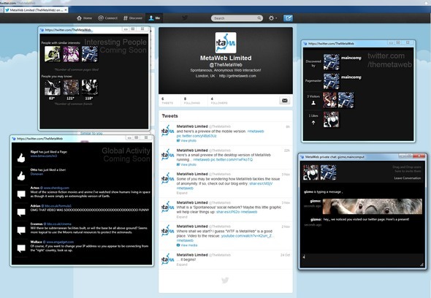View media on the WTF is MetaWeb tweet
The image size is (431, 298).
click(187, 245)
